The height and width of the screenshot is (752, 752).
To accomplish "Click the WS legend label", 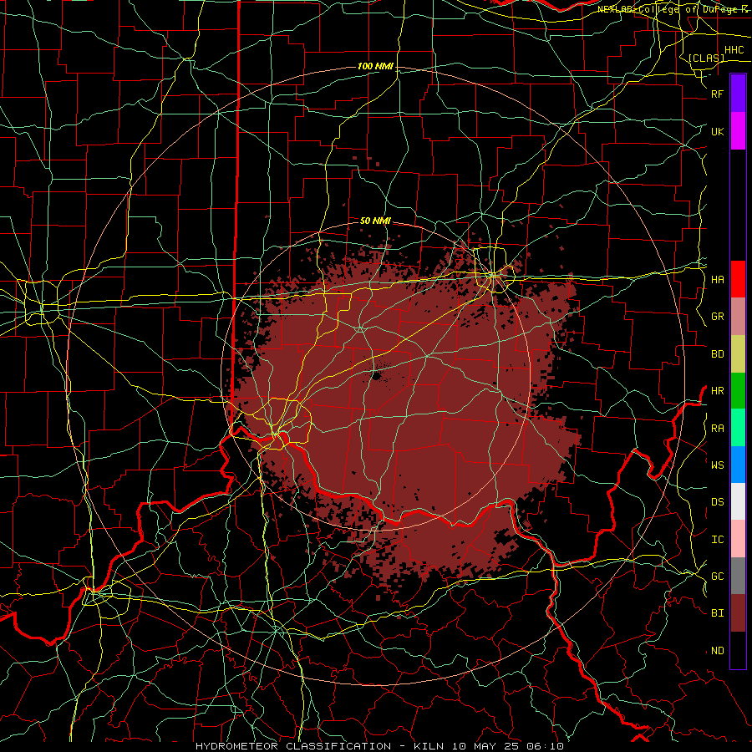I will coord(717,465).
